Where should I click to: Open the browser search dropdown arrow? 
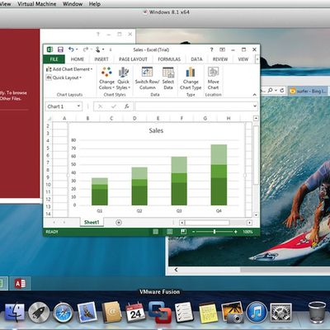pos(276,91)
